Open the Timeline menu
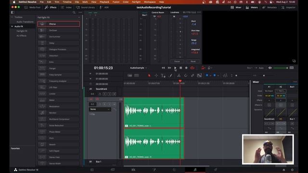Viewport: 308px width, 173px height. [x=67, y=2]
